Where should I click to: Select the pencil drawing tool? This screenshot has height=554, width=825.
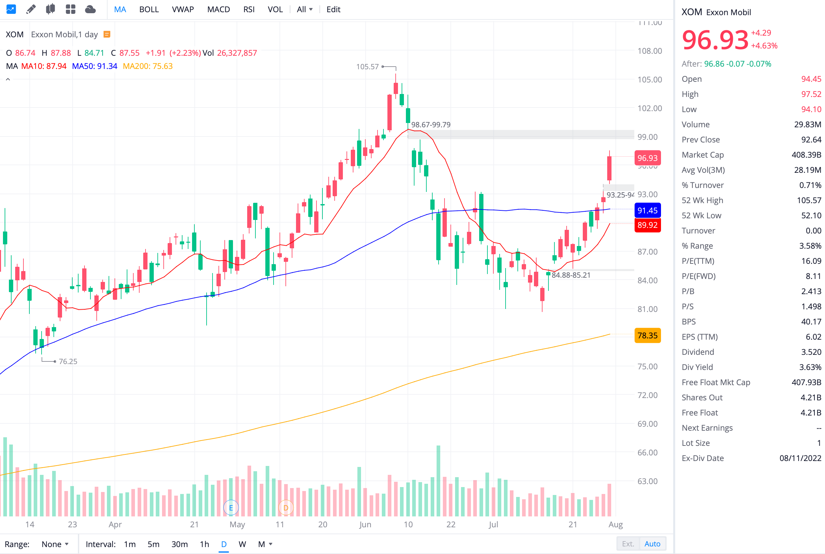tap(31, 9)
